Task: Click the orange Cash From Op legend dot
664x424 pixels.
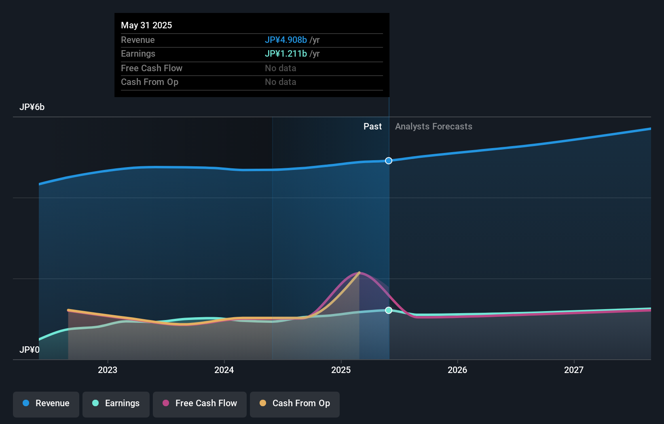Action: 263,403
